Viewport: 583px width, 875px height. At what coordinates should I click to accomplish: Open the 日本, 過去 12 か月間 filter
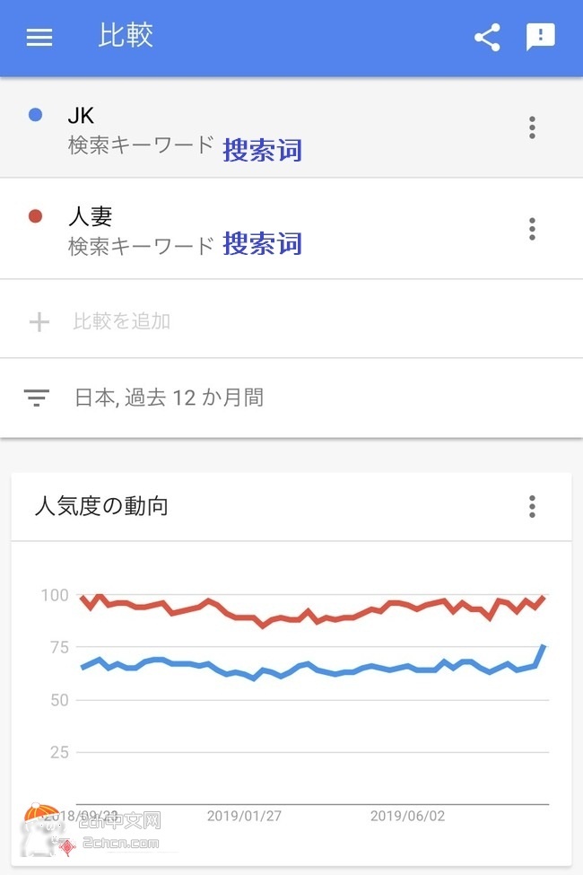(169, 398)
